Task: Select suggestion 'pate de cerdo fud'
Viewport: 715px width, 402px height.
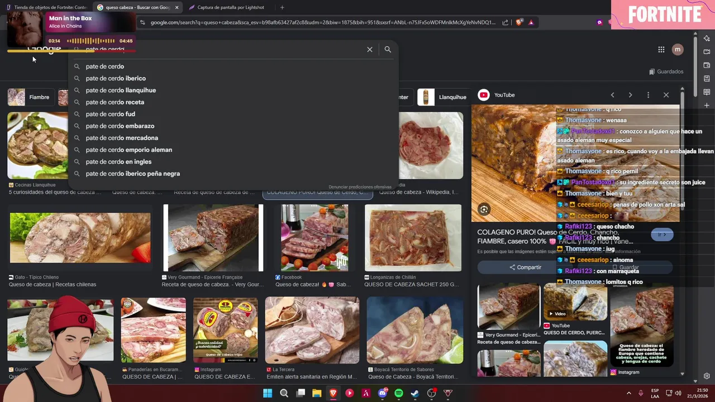Action: (233, 114)
